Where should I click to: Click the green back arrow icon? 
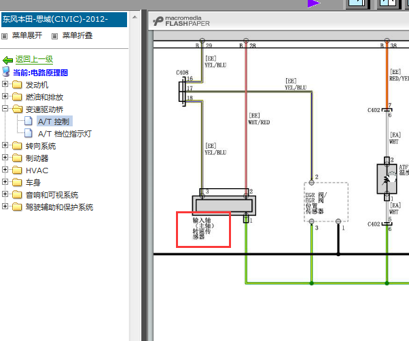tap(7, 60)
